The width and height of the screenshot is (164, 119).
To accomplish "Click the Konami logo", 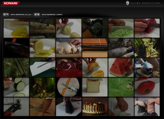I will [11, 3].
